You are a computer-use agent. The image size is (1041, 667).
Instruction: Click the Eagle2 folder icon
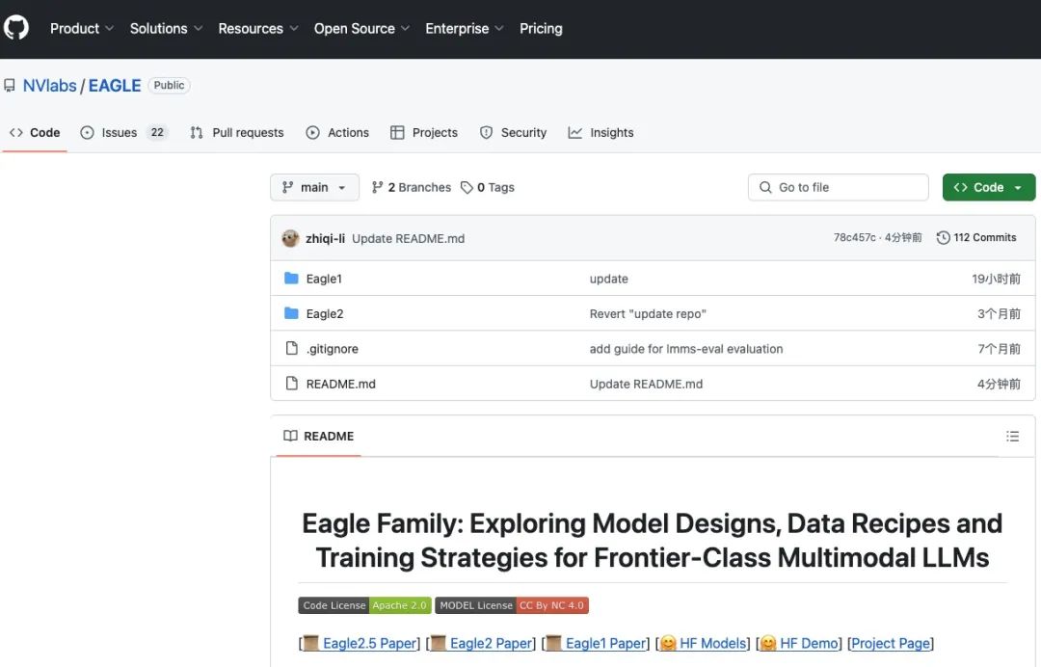(291, 313)
